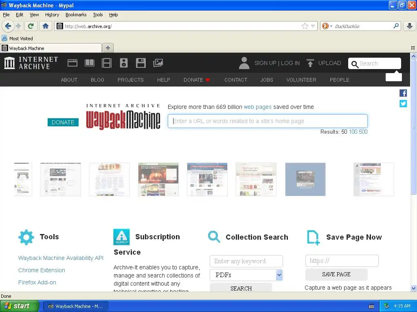Open the VOLUNTEER navigation link
Screen dimensions: 417x312
point(301,80)
